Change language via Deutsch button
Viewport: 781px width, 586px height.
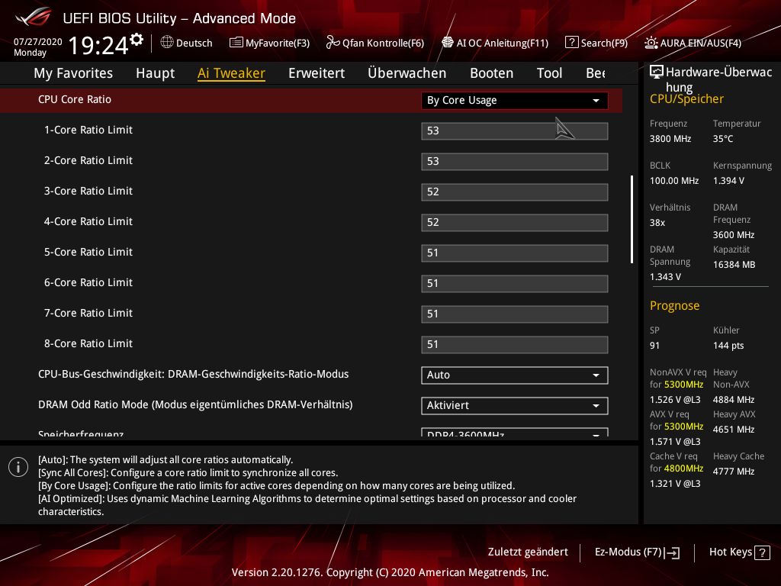tap(186, 43)
